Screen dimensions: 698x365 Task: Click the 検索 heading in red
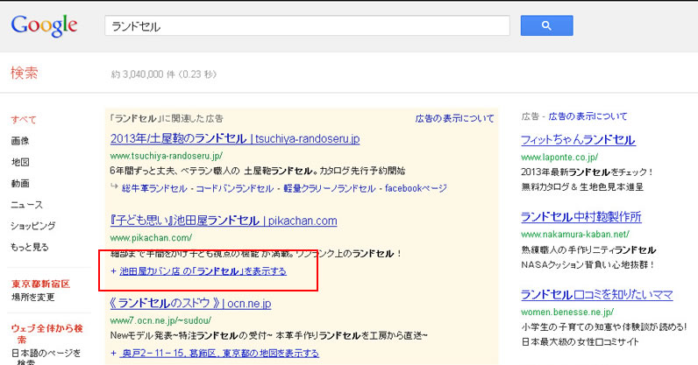[25, 73]
